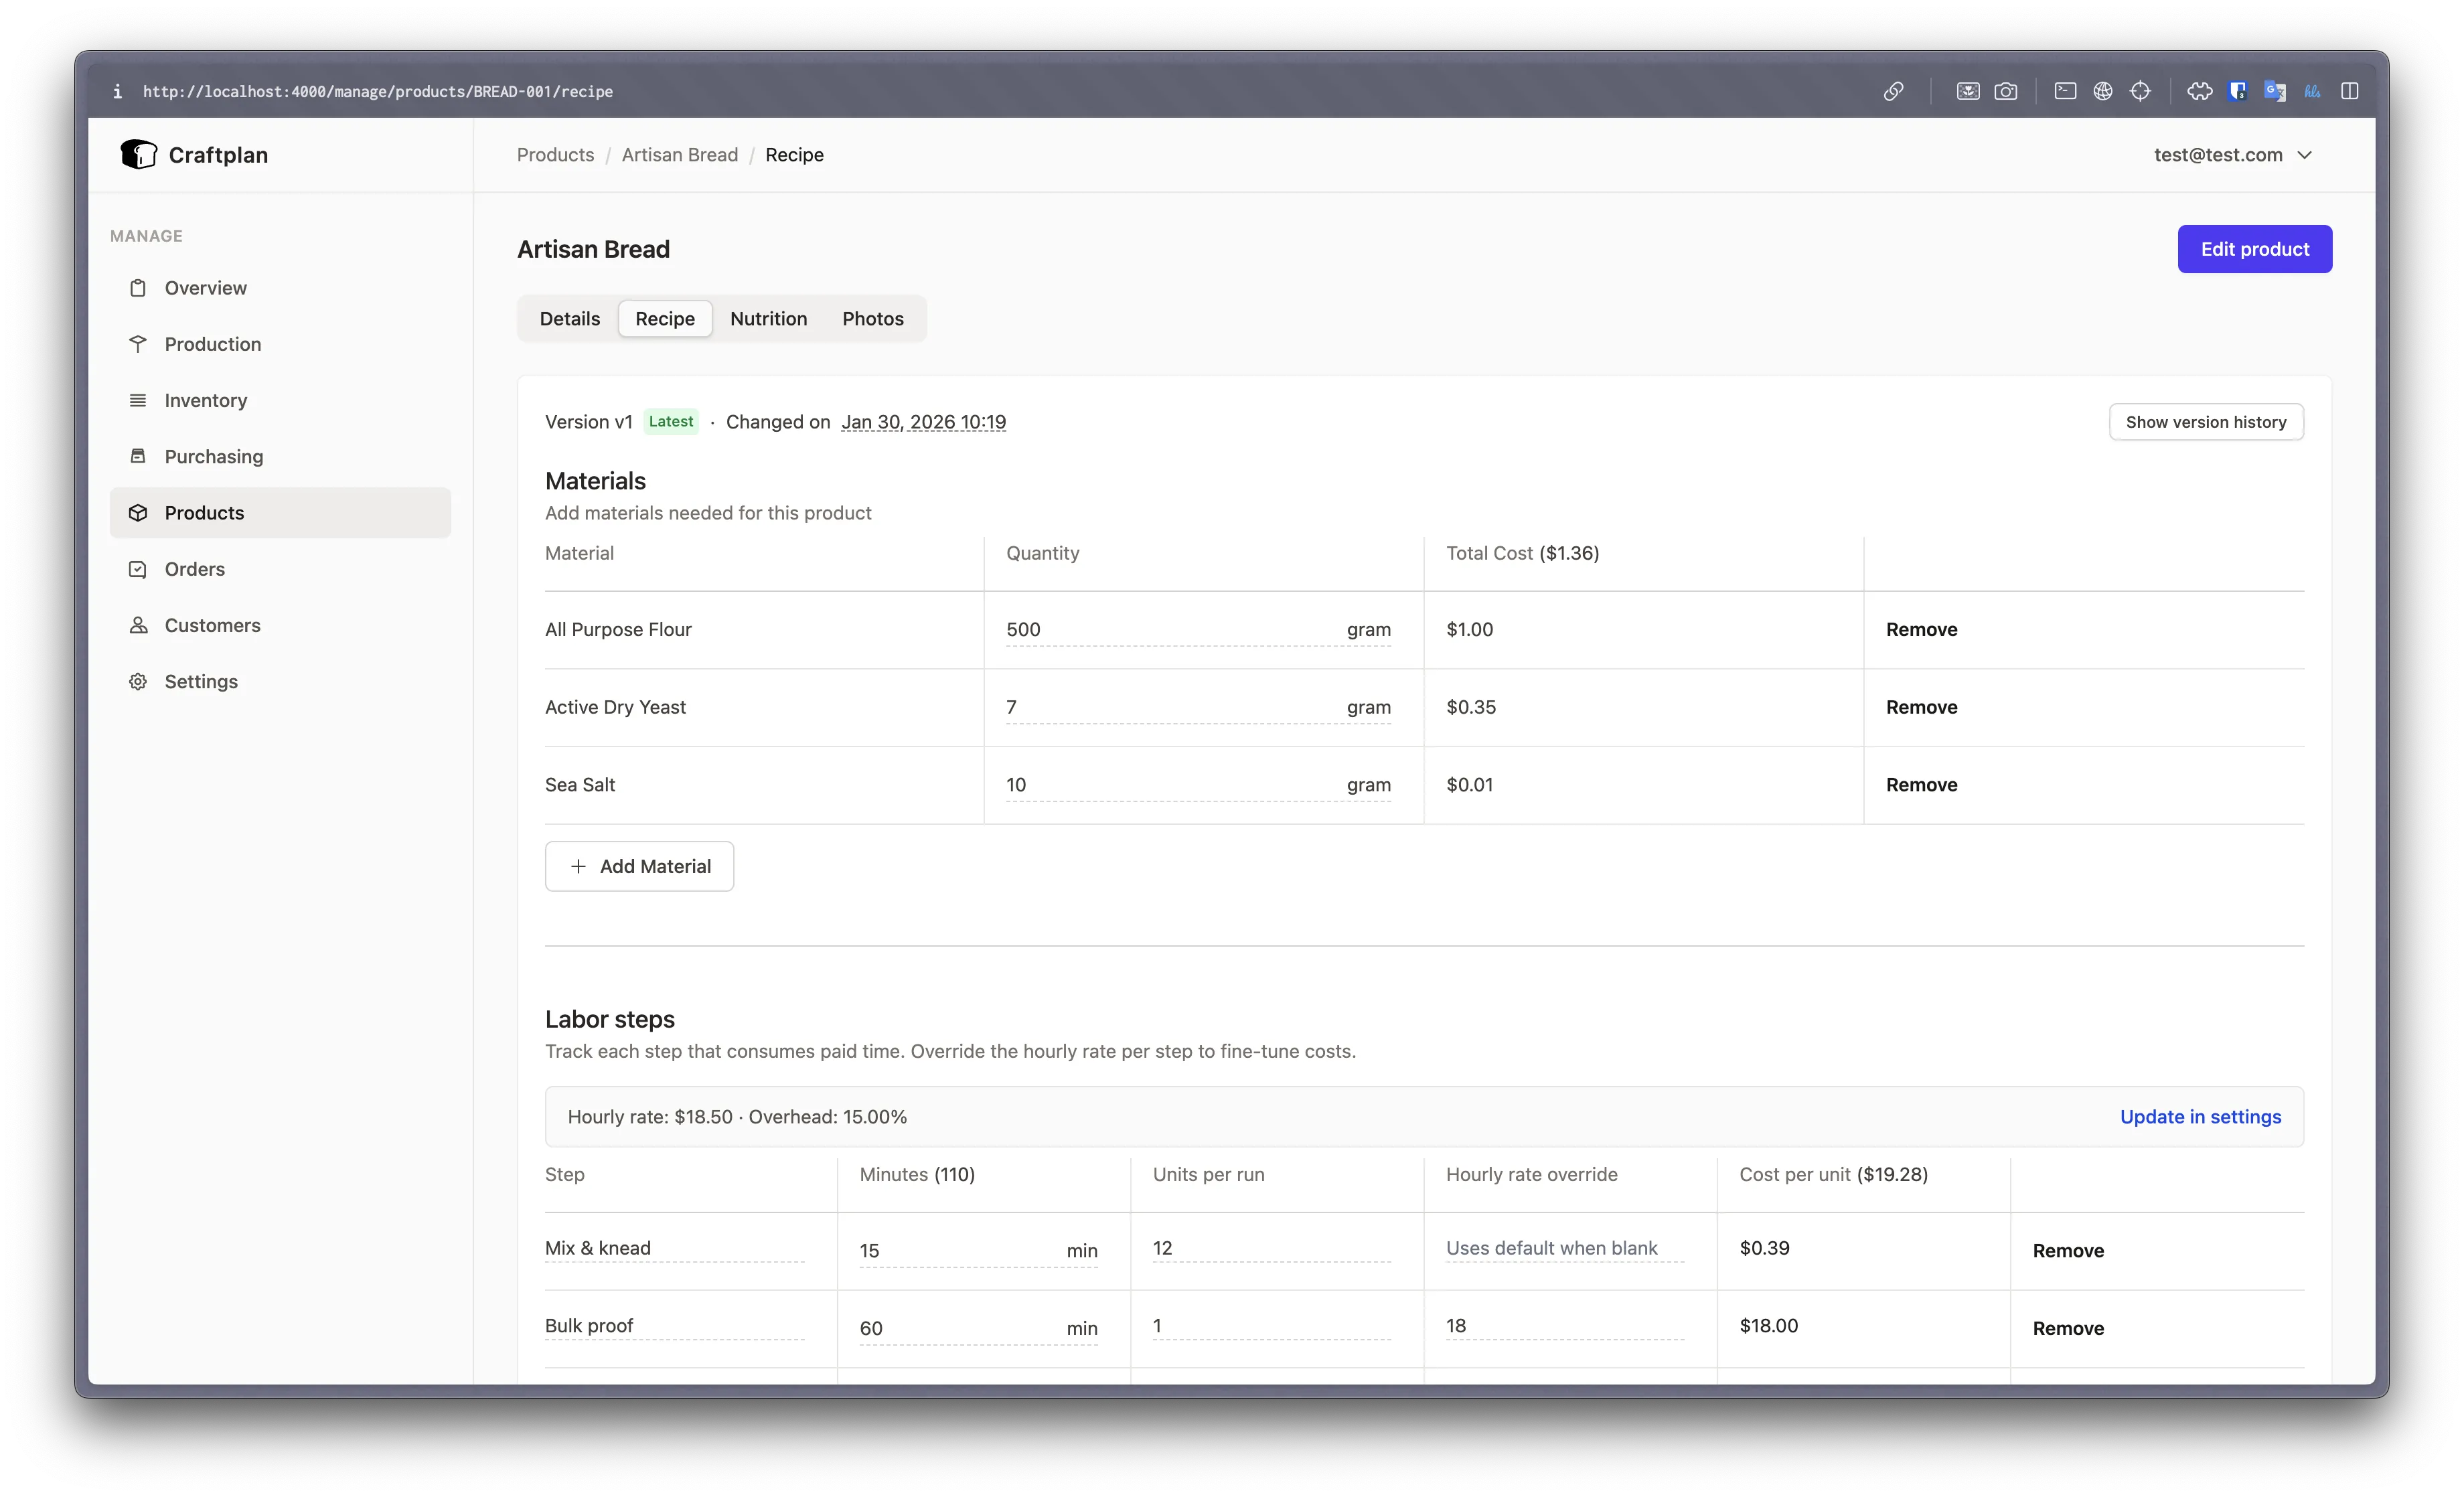Switch to the Nutrition tab
Screen dimensions: 2464x1497
pyautogui.click(x=768, y=318)
